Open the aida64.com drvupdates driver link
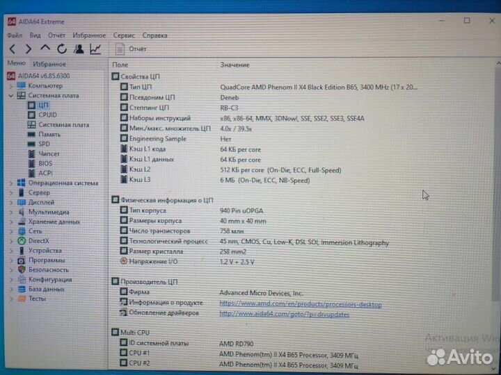This screenshot has height=375, width=501. click(x=285, y=315)
